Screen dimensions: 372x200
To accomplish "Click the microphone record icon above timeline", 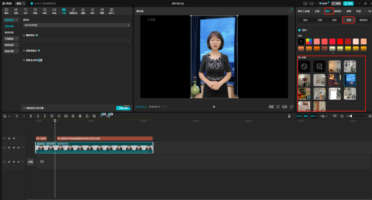I will coord(289,116).
